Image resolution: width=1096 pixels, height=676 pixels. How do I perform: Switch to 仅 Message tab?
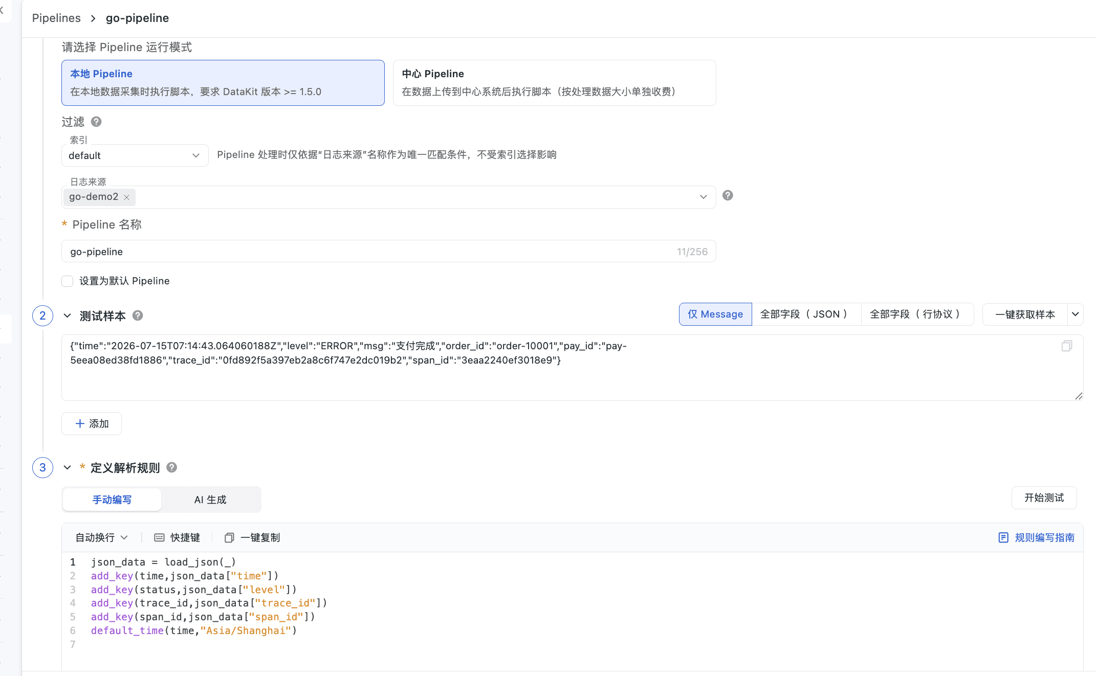(x=715, y=314)
